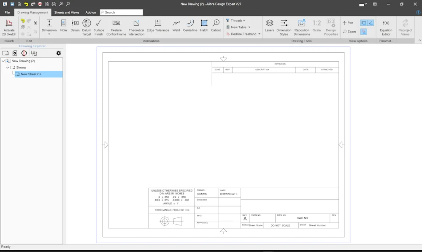
Task: Open the Redline Freehand dropdown arrow
Action: tap(260, 34)
